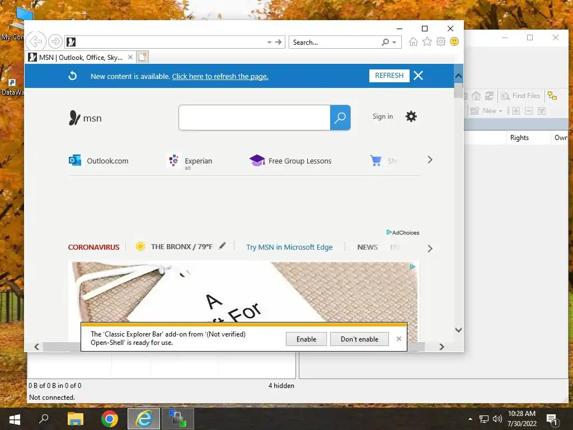Open MSN page settings gear
The width and height of the screenshot is (573, 430).
pos(411,116)
